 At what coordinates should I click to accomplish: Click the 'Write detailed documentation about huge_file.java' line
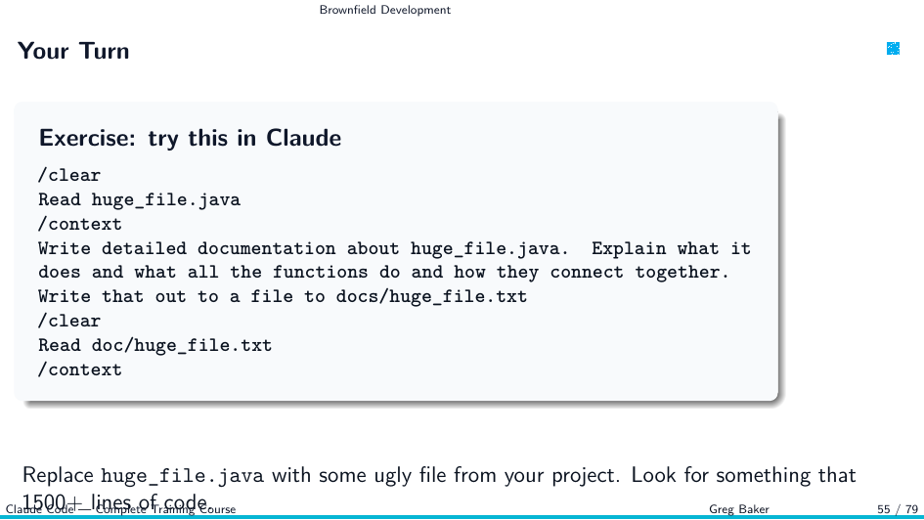pyautogui.click(x=394, y=248)
